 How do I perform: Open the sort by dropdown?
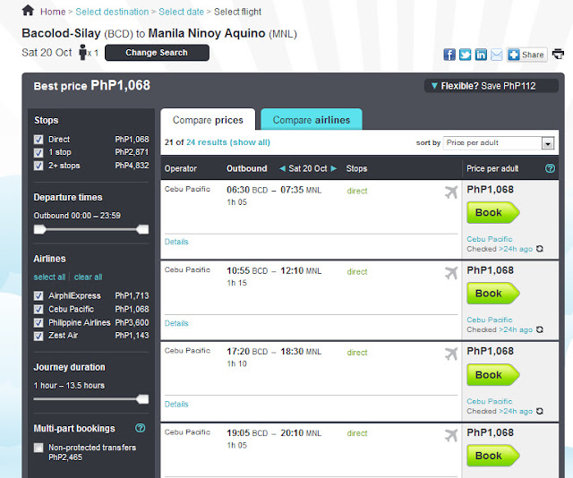coord(499,143)
